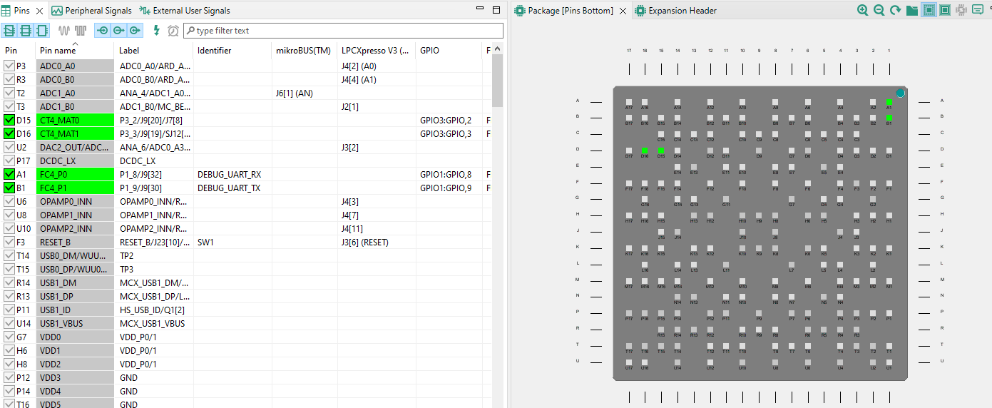Open the Expansion Header tab

click(682, 11)
